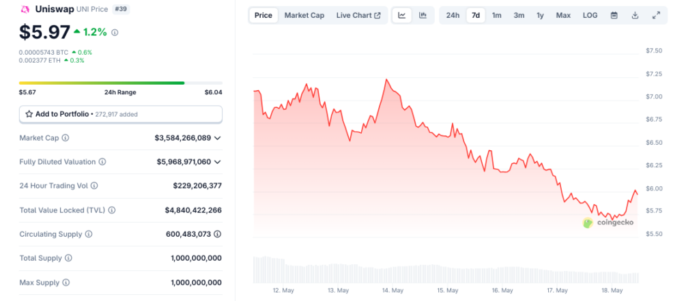Expand Fully Diluted Valuation chevron
This screenshot has height=301, width=699.
click(218, 162)
